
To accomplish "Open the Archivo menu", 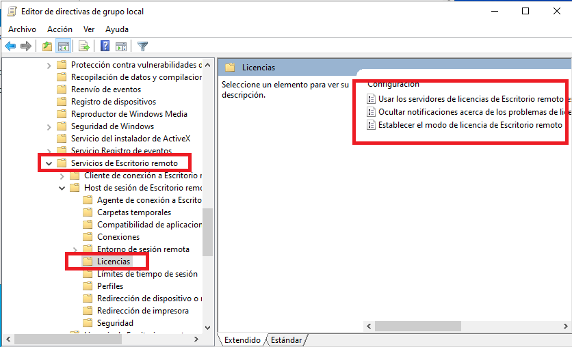I will tap(23, 29).
